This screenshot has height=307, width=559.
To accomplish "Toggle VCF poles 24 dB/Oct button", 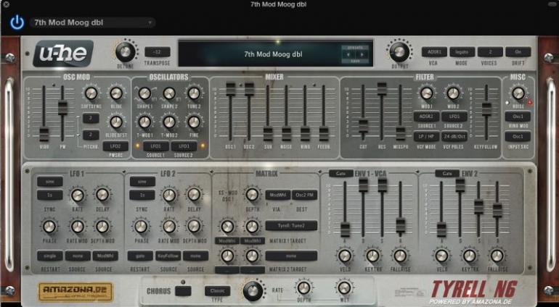I will [x=454, y=137].
